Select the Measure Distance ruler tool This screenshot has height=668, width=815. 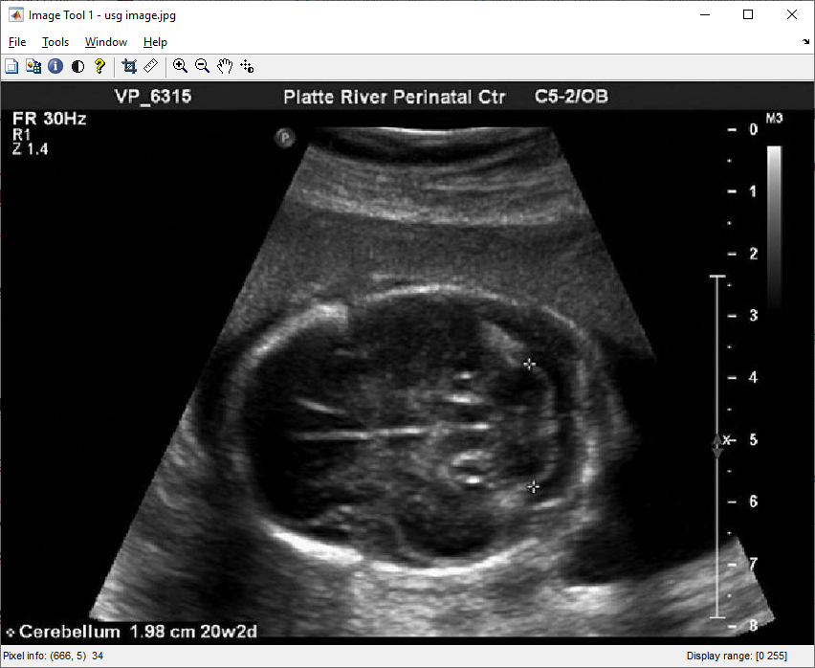click(150, 66)
